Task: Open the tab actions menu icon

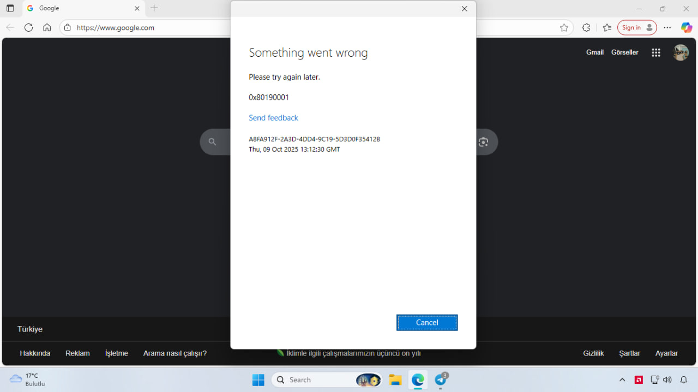Action: coord(10,8)
